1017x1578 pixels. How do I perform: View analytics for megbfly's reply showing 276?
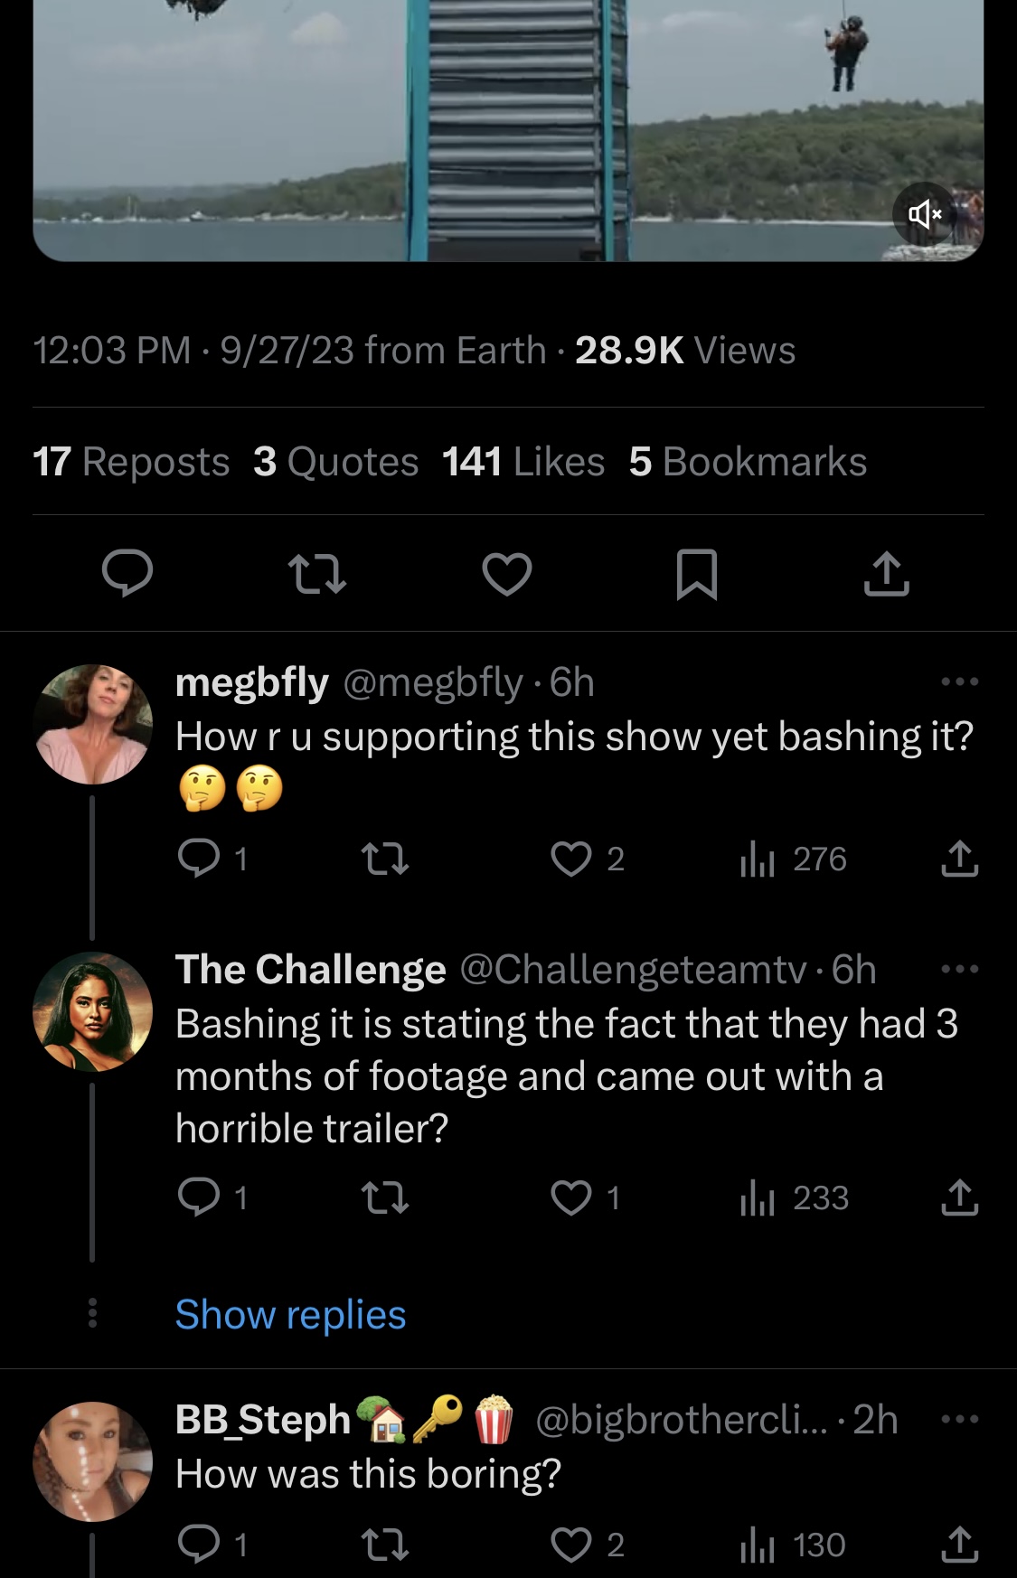[793, 859]
